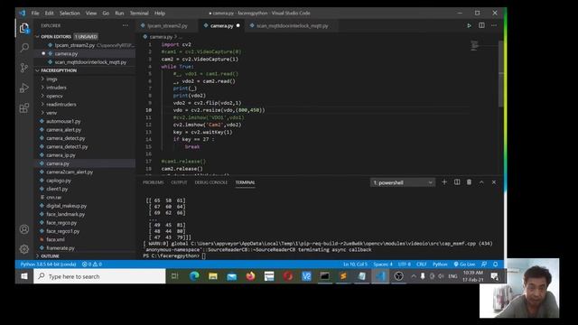578x325 pixels.
Task: Open the Edit menu
Action: click(x=49, y=13)
